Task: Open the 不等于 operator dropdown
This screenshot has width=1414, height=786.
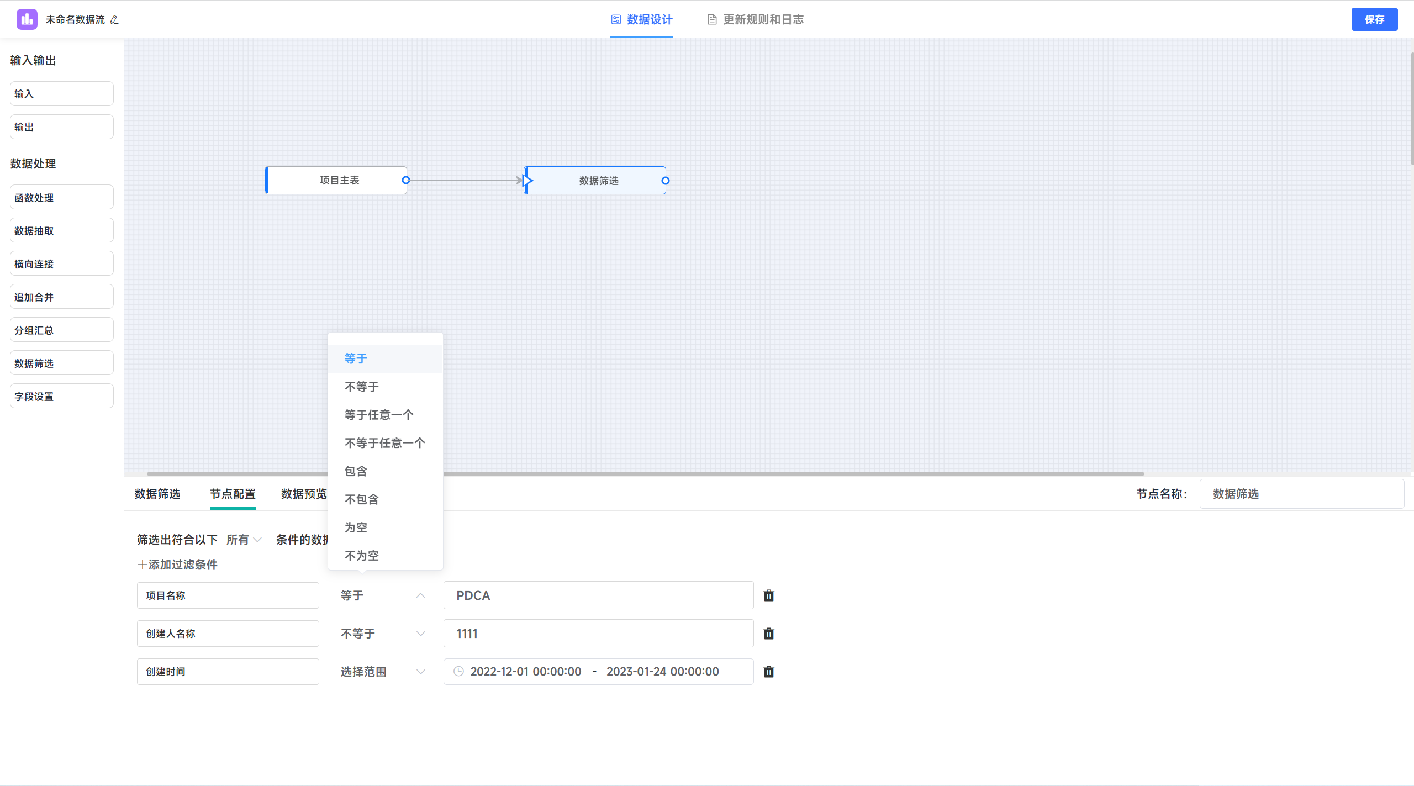Action: (382, 634)
